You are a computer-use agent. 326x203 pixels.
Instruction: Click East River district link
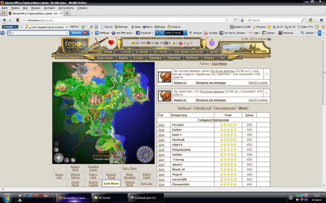[x=220, y=64]
